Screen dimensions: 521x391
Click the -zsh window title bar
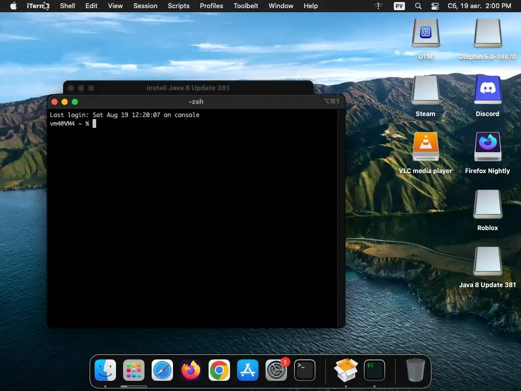pos(196,102)
